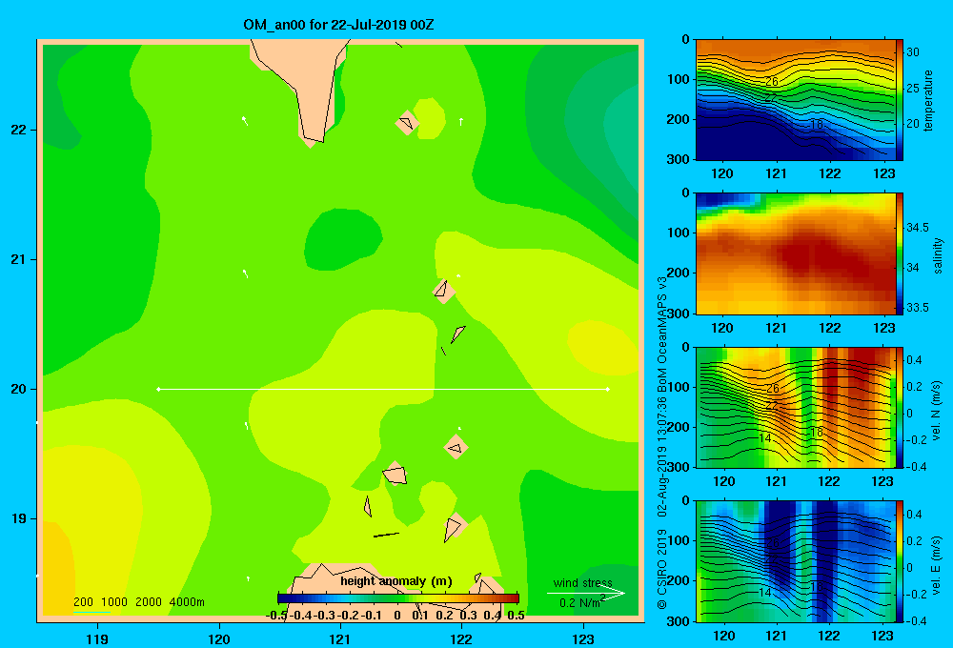The height and width of the screenshot is (648, 953).
Task: Click longitude label '122' on main map
Action: coord(461,638)
